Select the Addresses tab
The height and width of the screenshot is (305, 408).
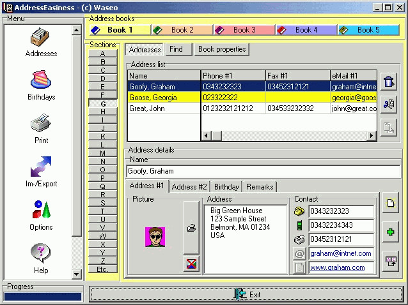[145, 49]
